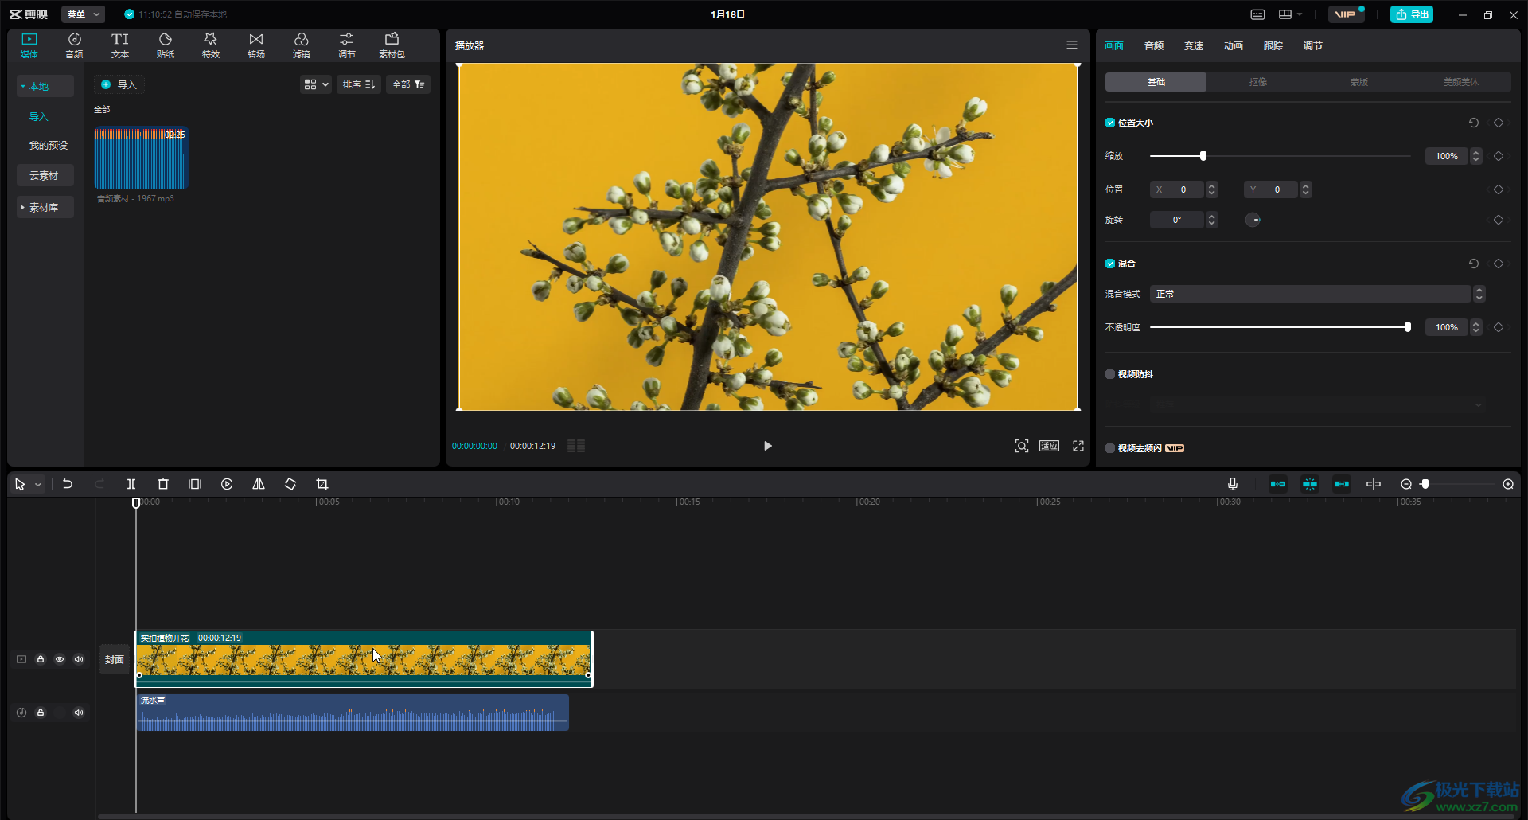Take a player screenshot focus icon
Image resolution: width=1528 pixels, height=820 pixels.
tap(1022, 446)
